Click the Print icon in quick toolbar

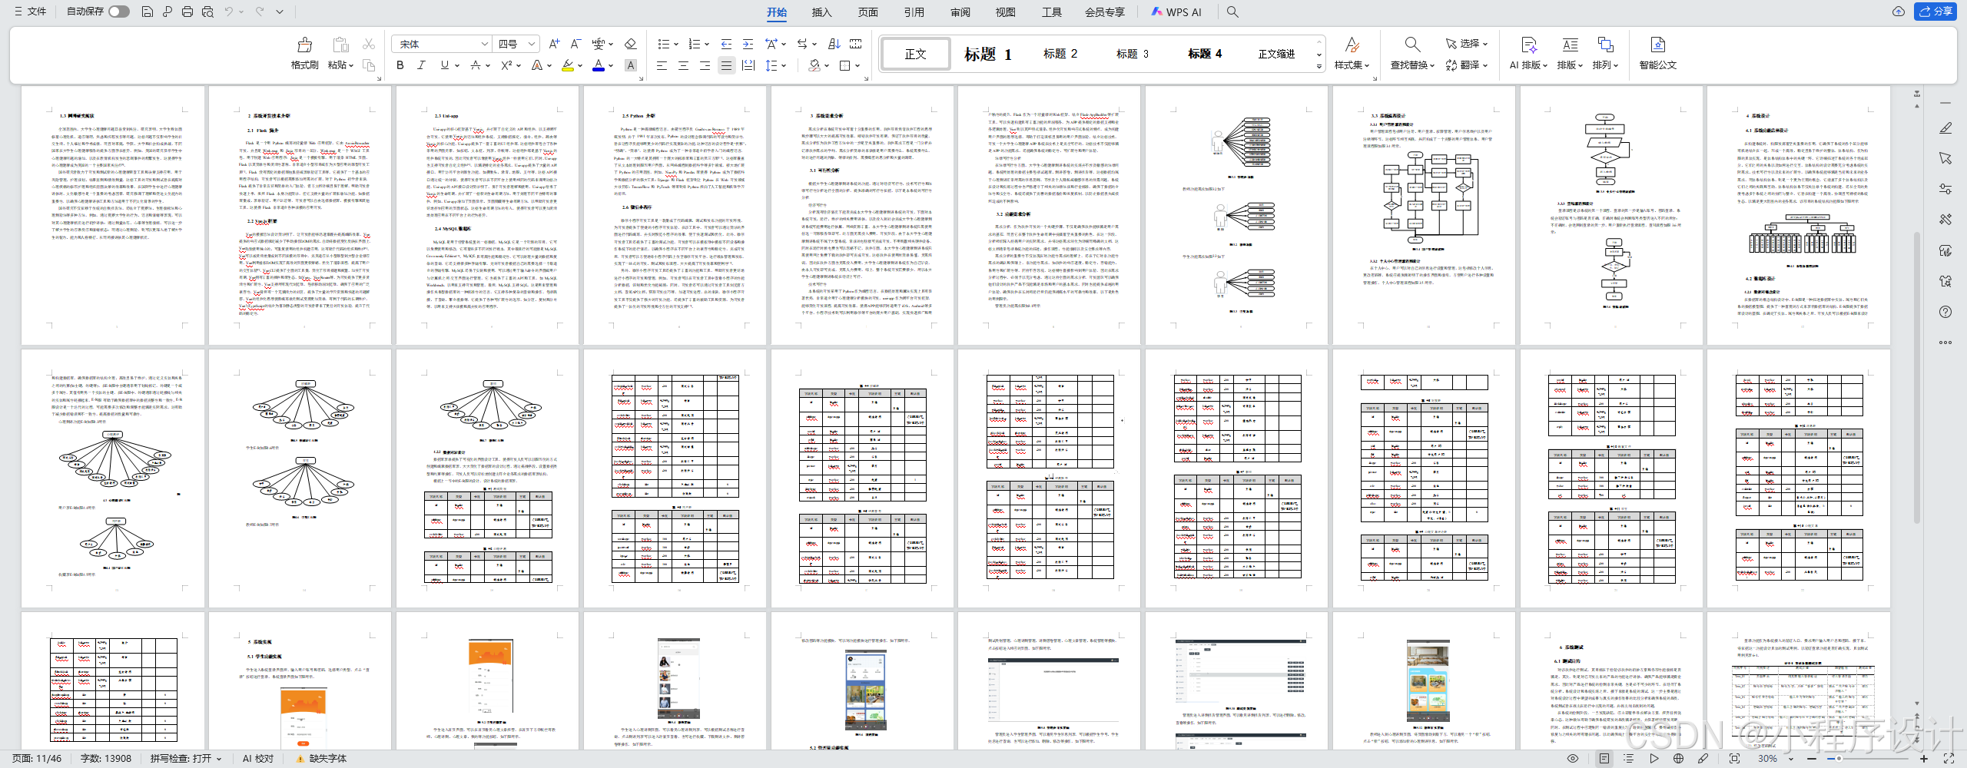[187, 12]
